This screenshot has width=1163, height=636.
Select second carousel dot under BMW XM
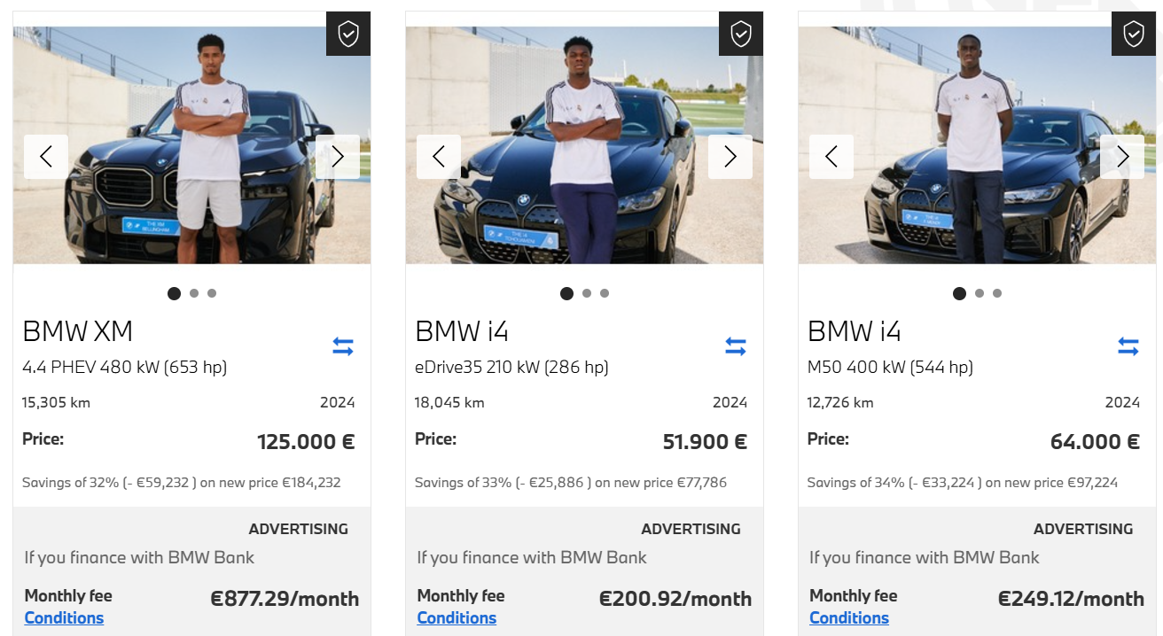point(194,293)
